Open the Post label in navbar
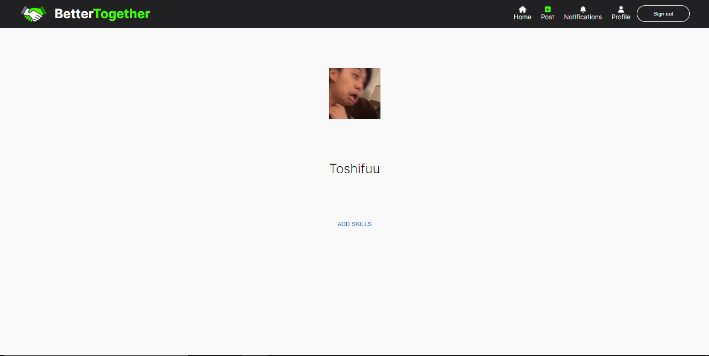This screenshot has height=356, width=709. [547, 17]
